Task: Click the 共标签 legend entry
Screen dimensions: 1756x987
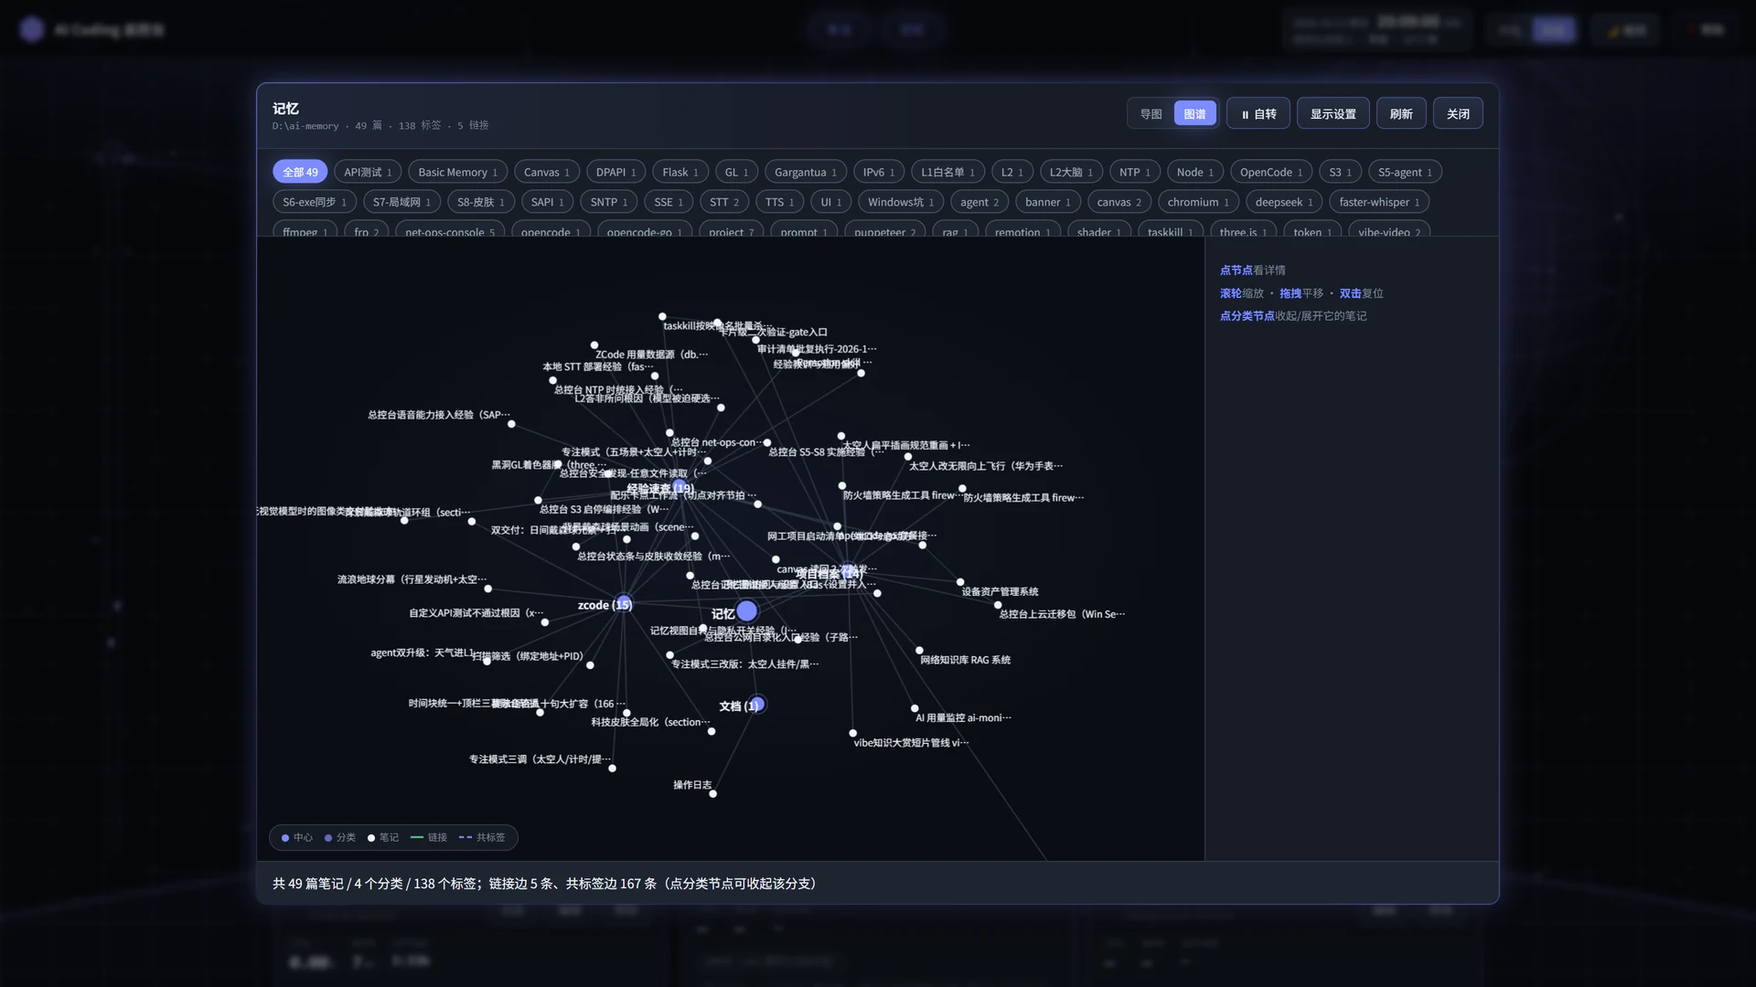Action: 482,837
